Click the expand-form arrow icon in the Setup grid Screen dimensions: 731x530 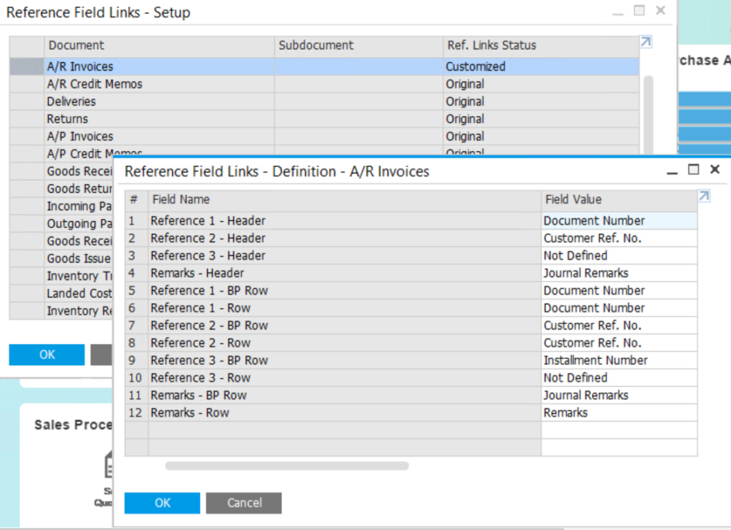646,42
